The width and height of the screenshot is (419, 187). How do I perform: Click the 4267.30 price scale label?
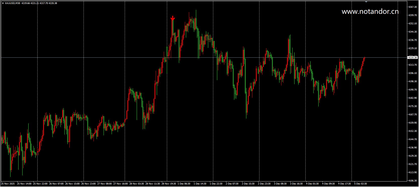(412, 7)
